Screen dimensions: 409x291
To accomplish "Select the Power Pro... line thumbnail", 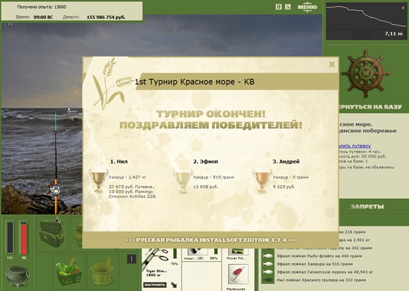I will tap(237, 251).
